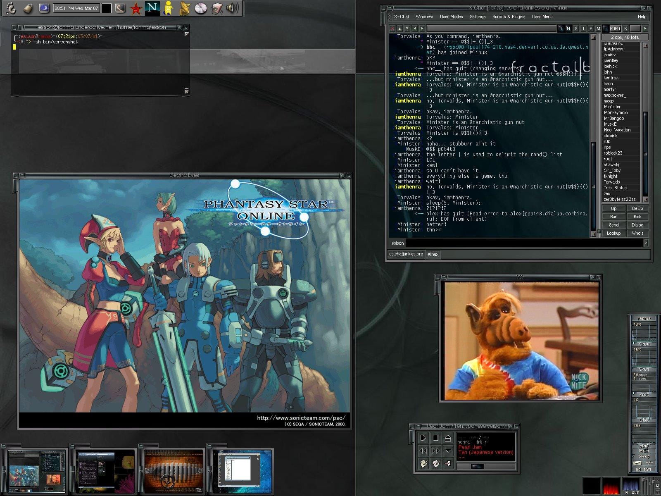Viewport: 661px width, 496px height.
Task: Open the Windows menu in X-Chat
Action: (x=424, y=17)
